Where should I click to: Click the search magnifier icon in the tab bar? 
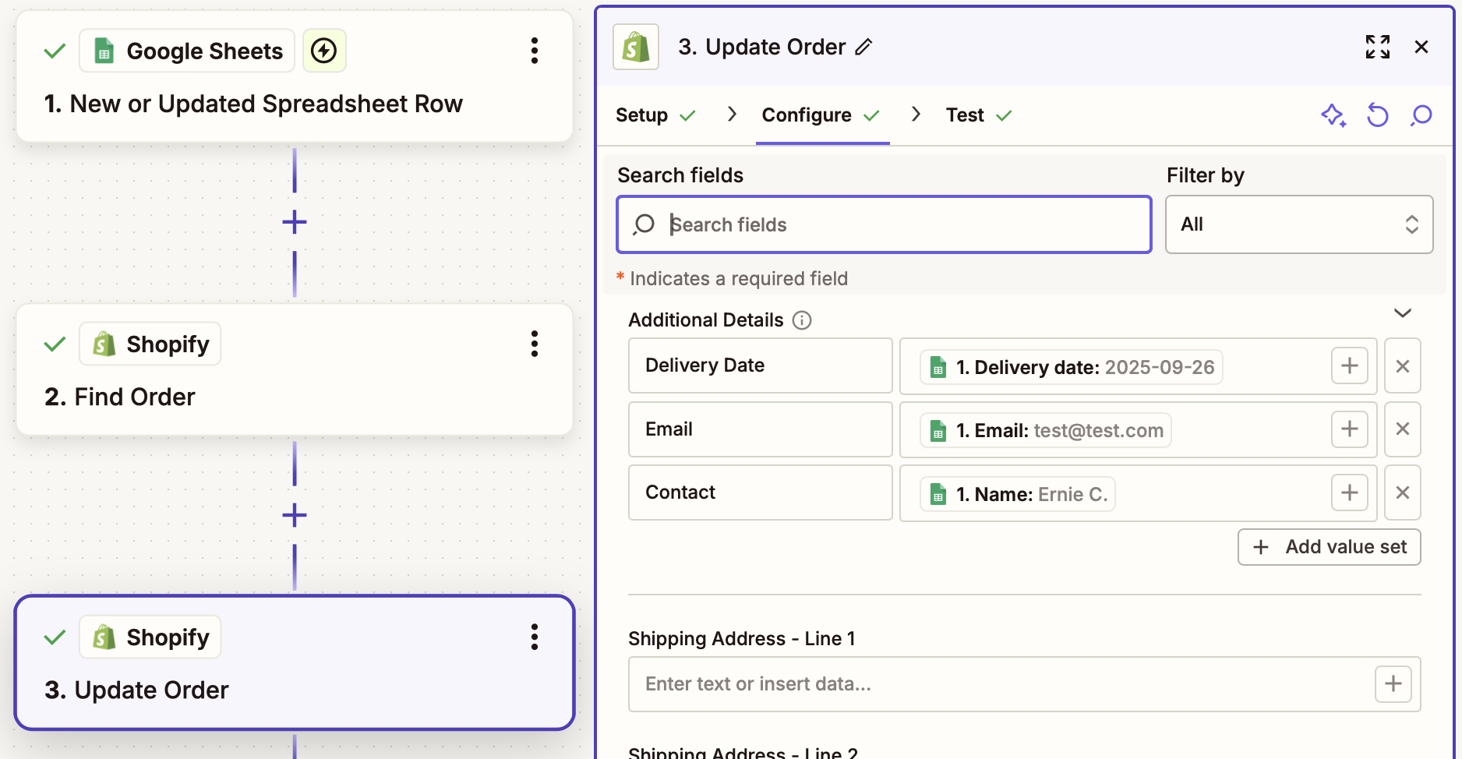(x=1421, y=115)
